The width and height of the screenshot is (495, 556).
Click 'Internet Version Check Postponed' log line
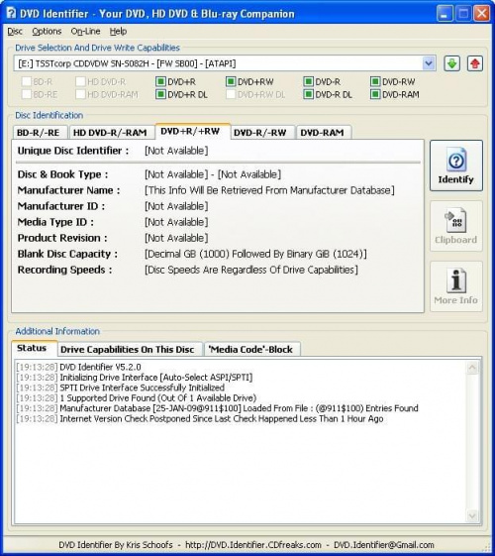(200, 419)
